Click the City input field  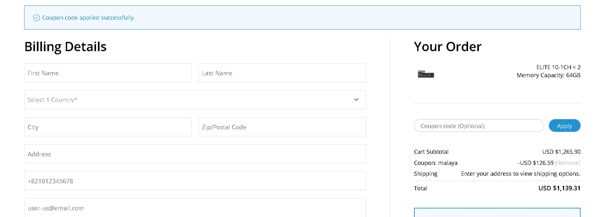108,127
